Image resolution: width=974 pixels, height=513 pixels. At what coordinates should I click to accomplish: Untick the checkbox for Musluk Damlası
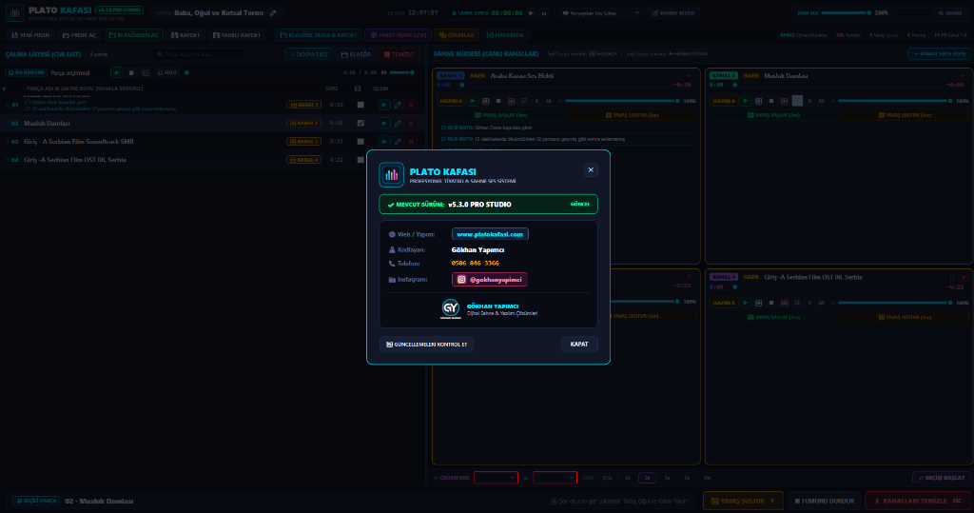360,123
